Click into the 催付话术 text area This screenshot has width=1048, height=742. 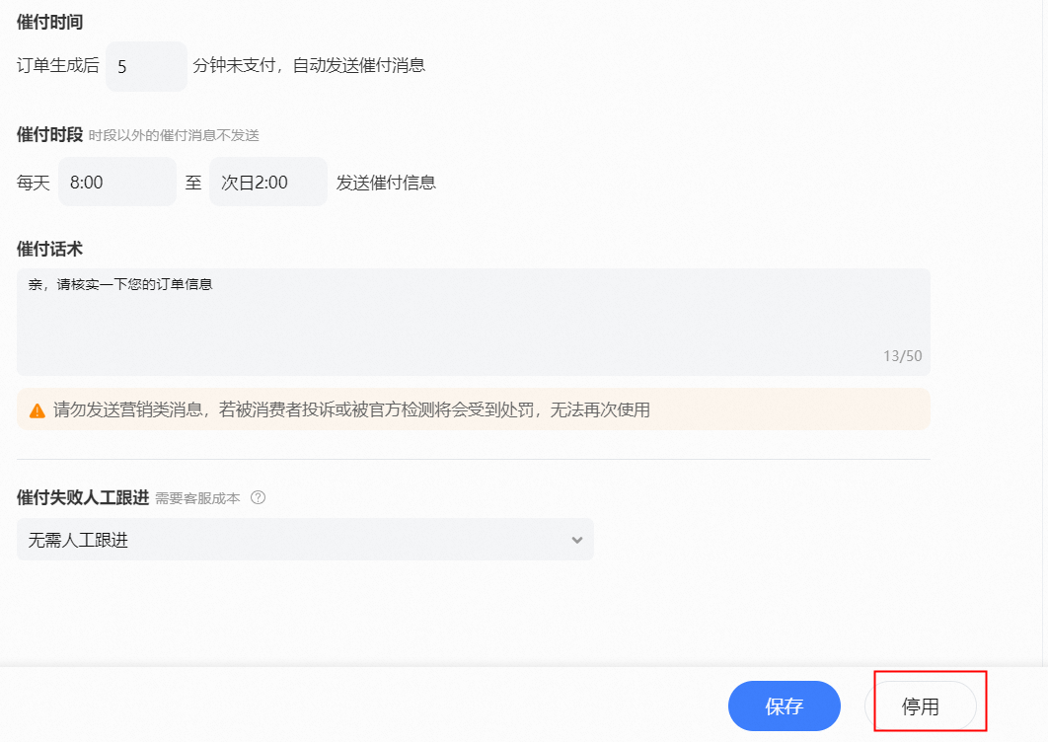pyautogui.click(x=474, y=322)
